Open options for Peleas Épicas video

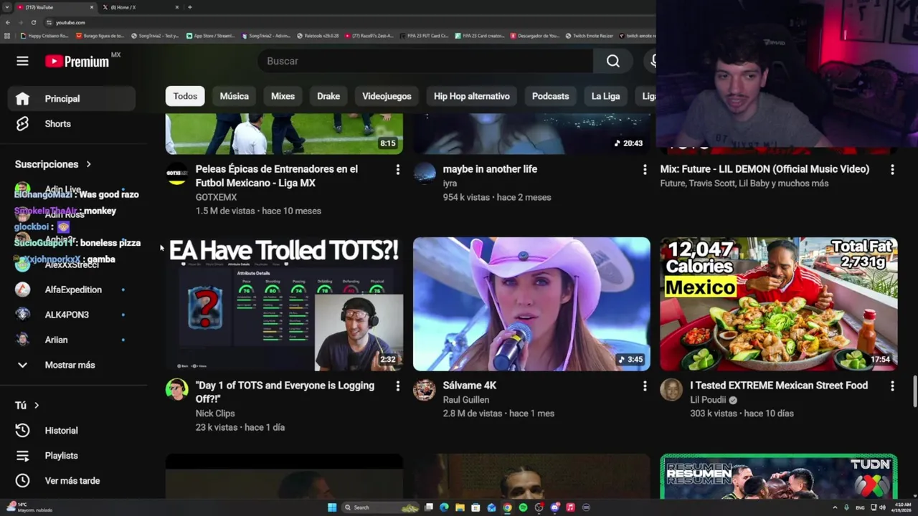click(397, 170)
